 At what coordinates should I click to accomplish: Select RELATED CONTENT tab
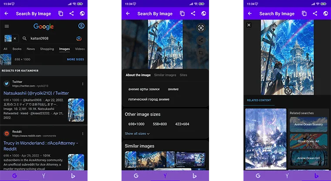click(x=259, y=100)
